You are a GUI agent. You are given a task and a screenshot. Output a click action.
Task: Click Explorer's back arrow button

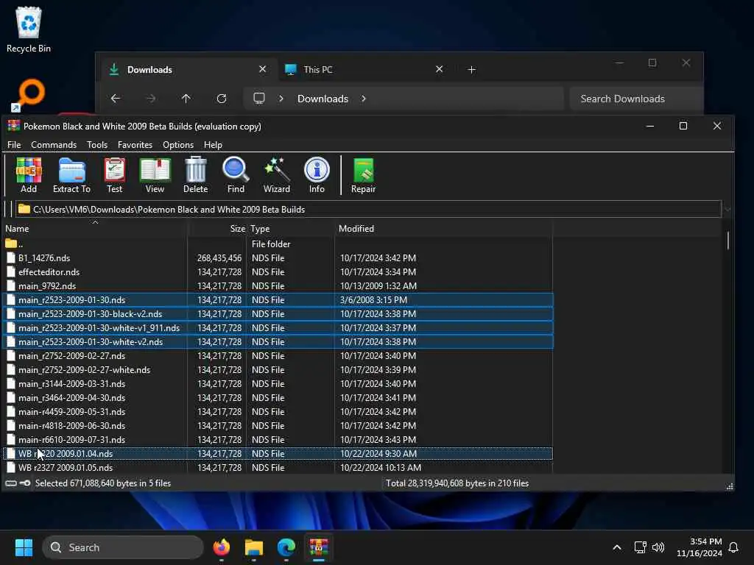coord(116,99)
